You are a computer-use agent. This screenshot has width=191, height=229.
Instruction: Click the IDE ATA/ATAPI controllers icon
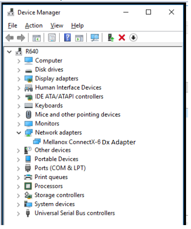(29, 97)
